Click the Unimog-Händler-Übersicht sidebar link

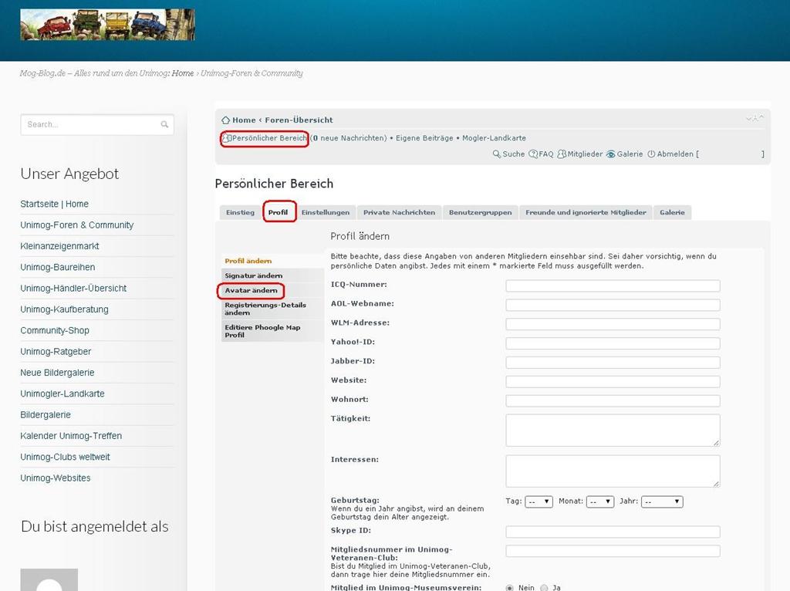[x=73, y=289]
